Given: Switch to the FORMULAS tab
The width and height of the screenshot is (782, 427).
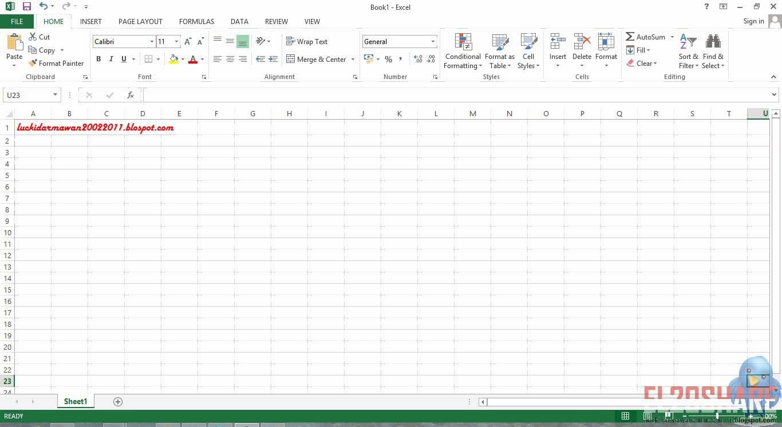Looking at the screenshot, I should point(196,22).
